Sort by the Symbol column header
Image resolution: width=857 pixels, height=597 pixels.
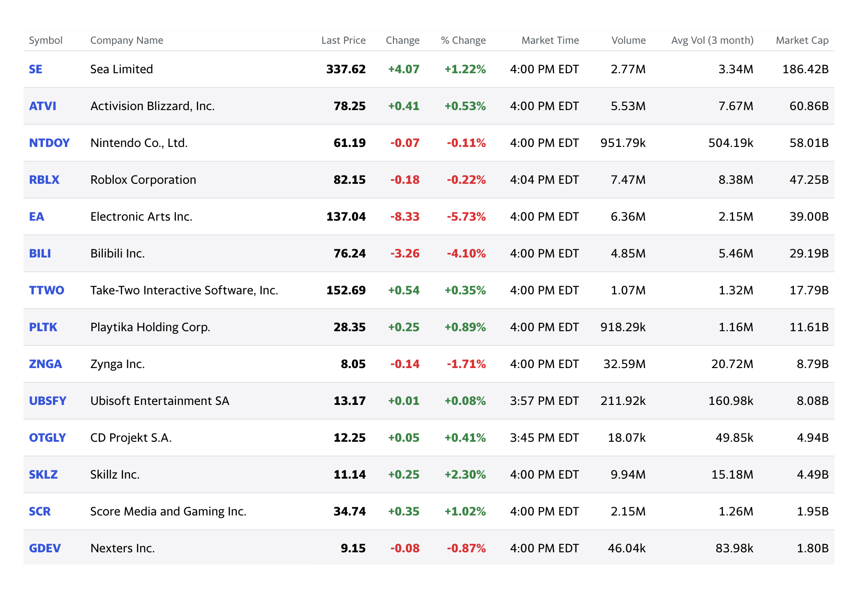click(46, 41)
